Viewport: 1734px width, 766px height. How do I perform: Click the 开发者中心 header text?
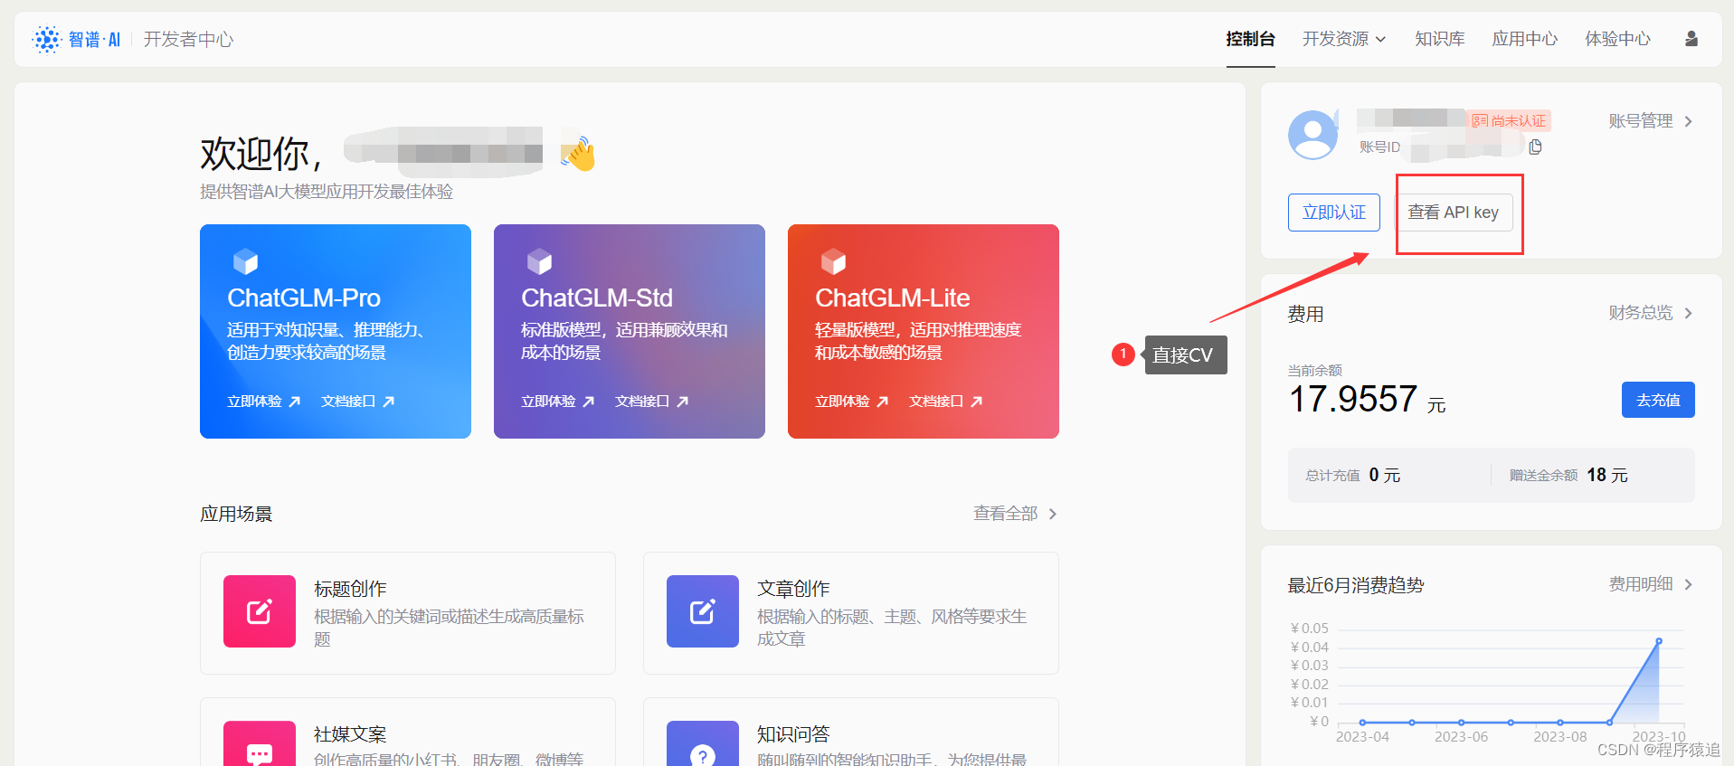pyautogui.click(x=188, y=39)
